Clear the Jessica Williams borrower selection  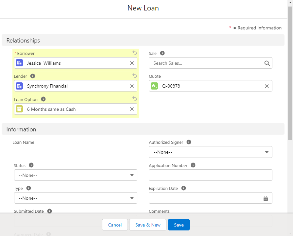[x=132, y=63]
